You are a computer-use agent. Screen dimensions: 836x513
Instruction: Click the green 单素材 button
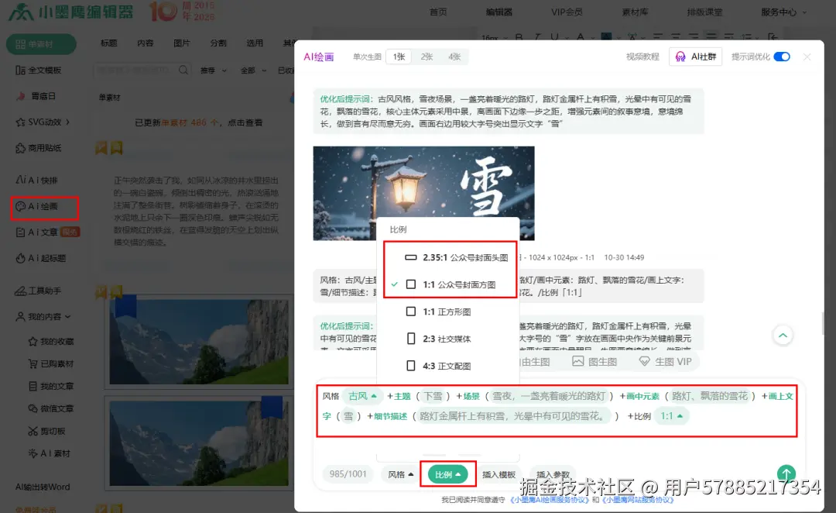[x=41, y=43]
